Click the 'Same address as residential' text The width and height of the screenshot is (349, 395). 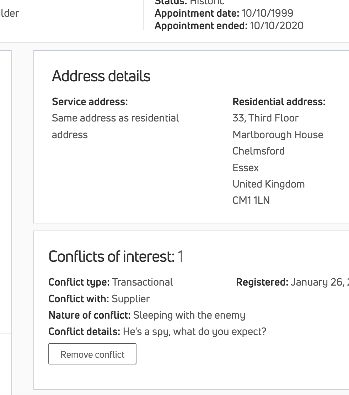[116, 118]
